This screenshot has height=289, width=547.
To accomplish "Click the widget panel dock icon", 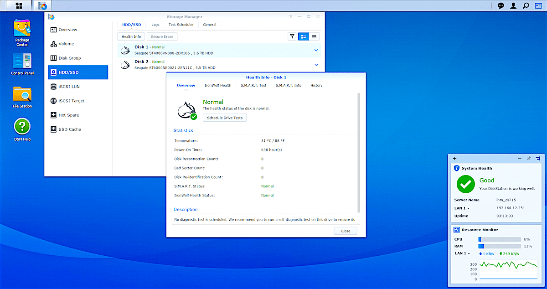I will tap(538, 158).
